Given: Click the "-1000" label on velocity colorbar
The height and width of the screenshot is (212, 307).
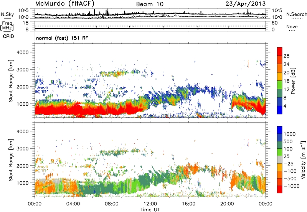Looking at the screenshot, I should [291, 186].
